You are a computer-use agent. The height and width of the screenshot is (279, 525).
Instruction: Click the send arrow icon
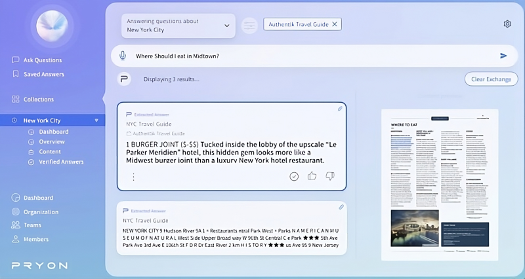503,56
